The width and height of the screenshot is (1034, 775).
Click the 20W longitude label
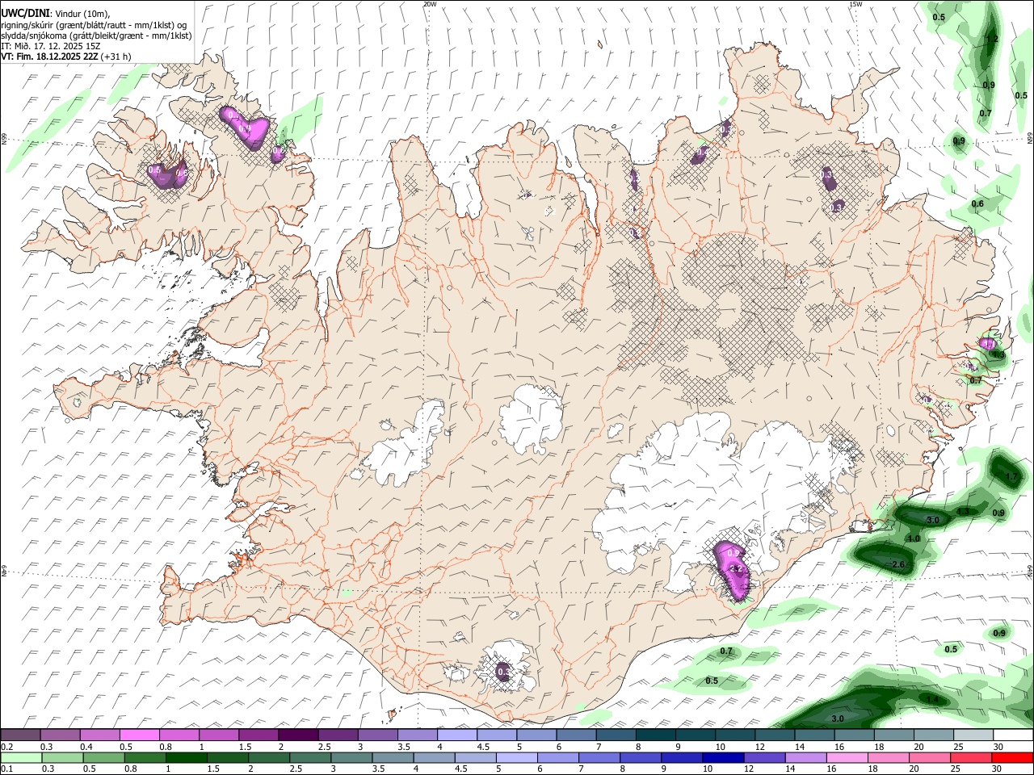430,4
